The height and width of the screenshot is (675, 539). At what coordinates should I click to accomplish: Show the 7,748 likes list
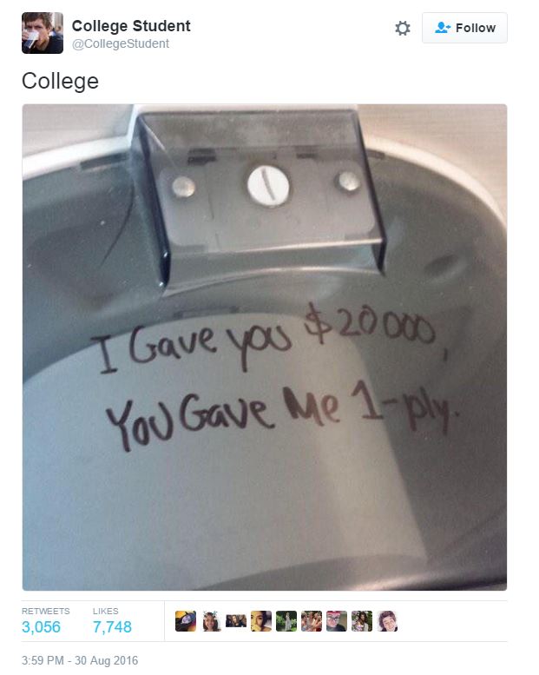click(112, 627)
